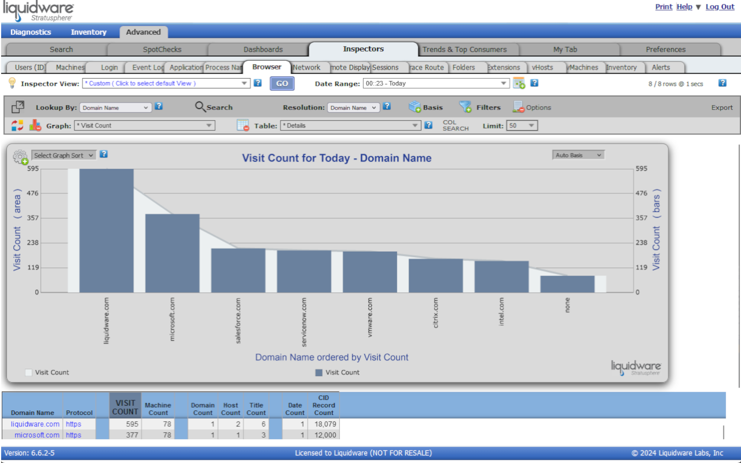Click the Export button
This screenshot has height=463, width=741.
[x=722, y=108]
